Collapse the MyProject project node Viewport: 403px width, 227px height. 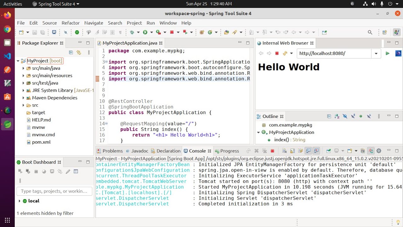point(18,61)
